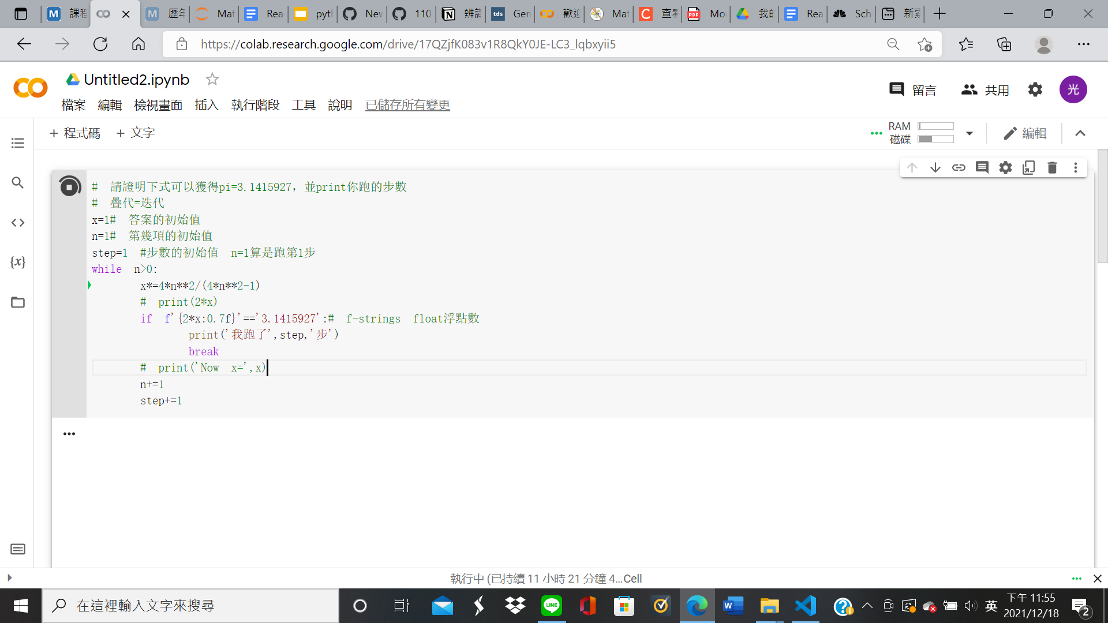Expand the RAM and disk resources dropdown
Image resolution: width=1108 pixels, height=623 pixels.
pyautogui.click(x=969, y=133)
